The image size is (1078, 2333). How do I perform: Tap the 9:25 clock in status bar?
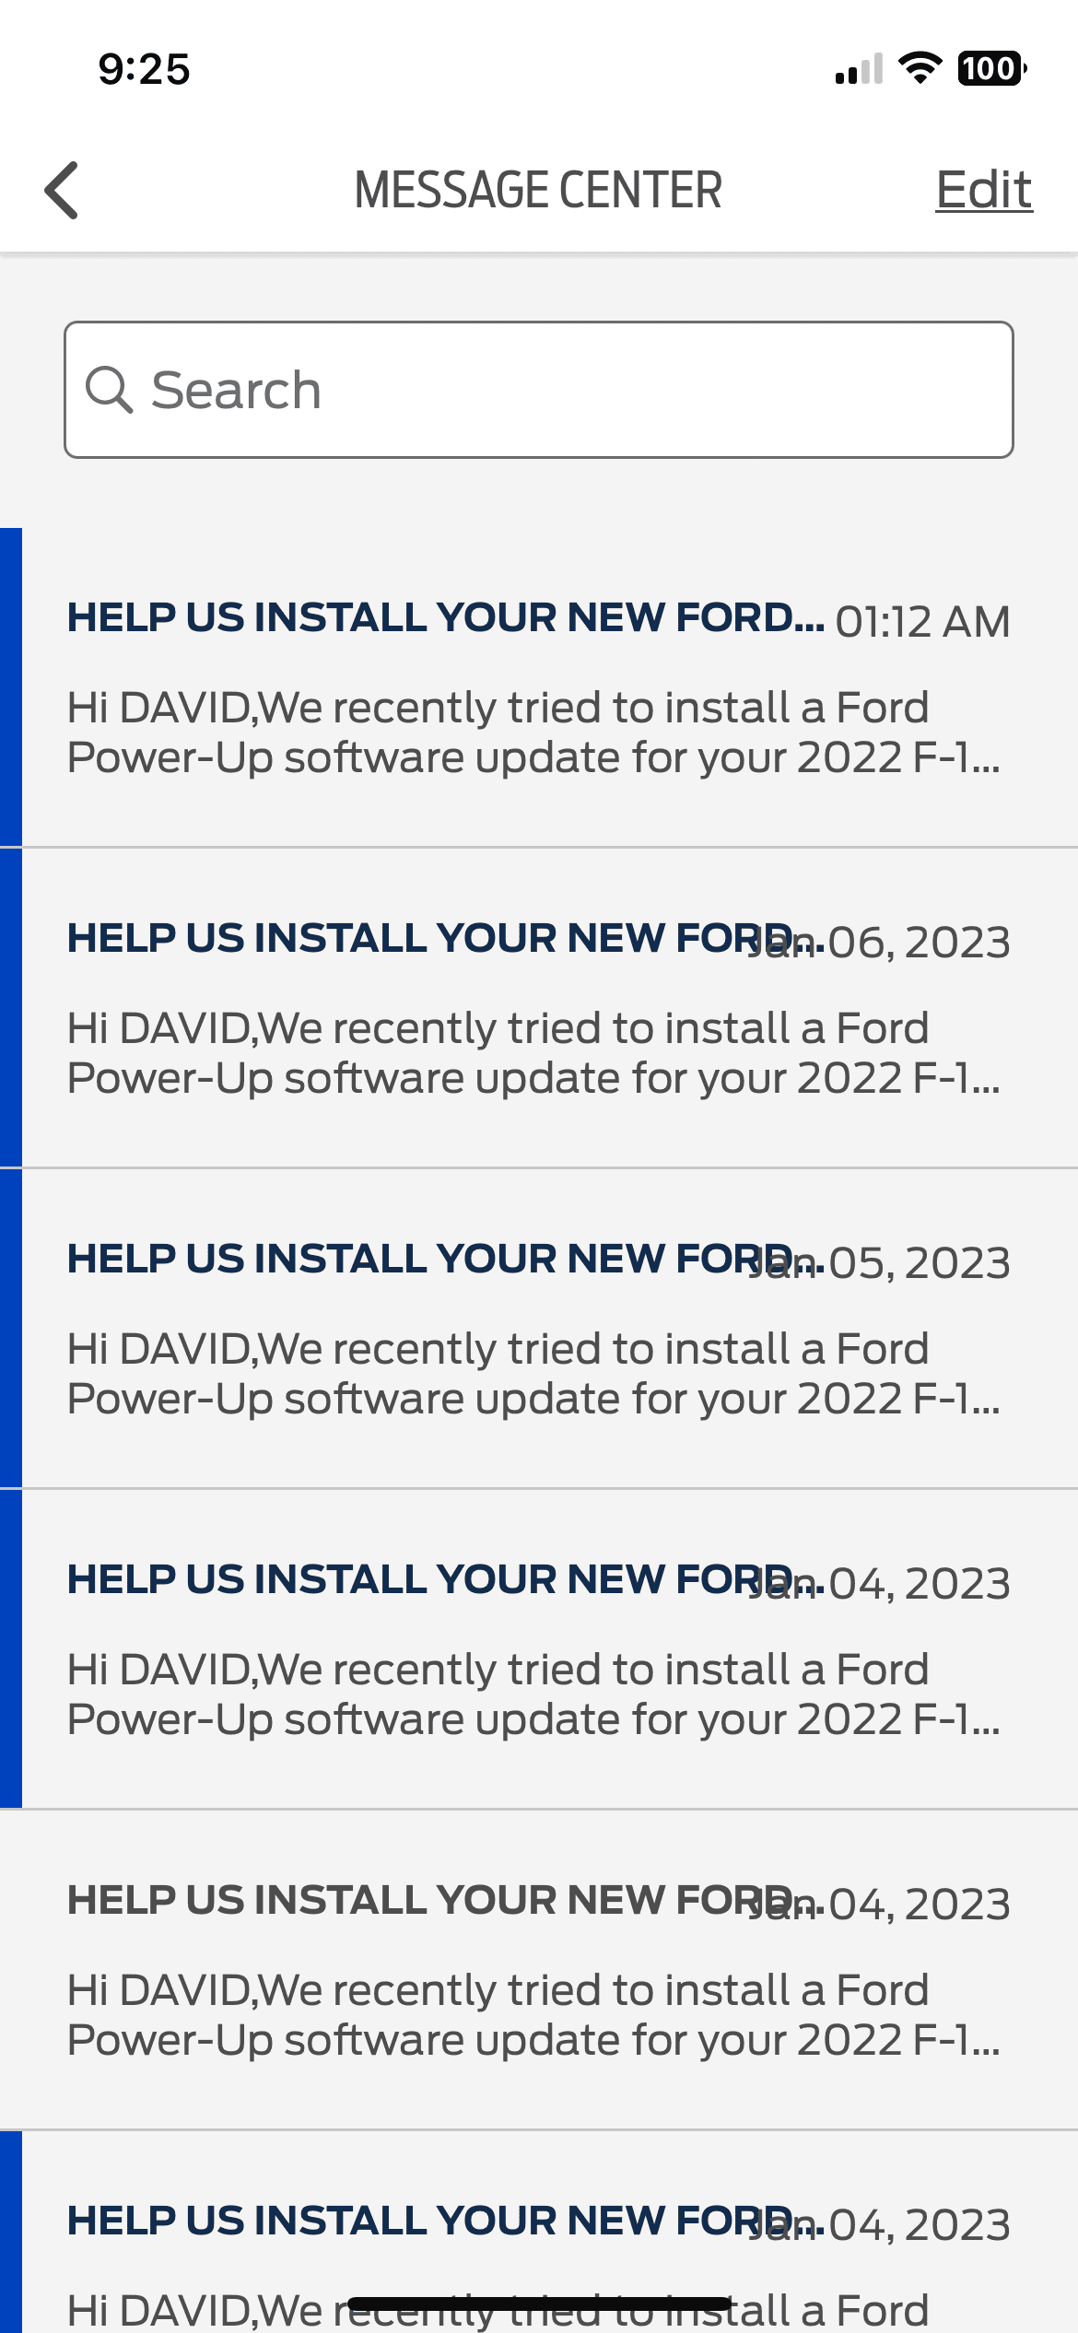pyautogui.click(x=144, y=69)
